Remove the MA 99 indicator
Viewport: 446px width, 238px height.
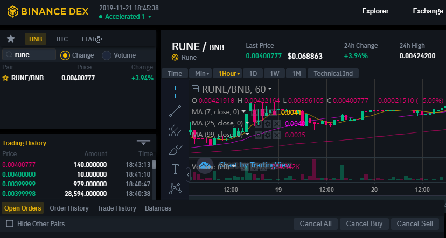[x=277, y=135]
